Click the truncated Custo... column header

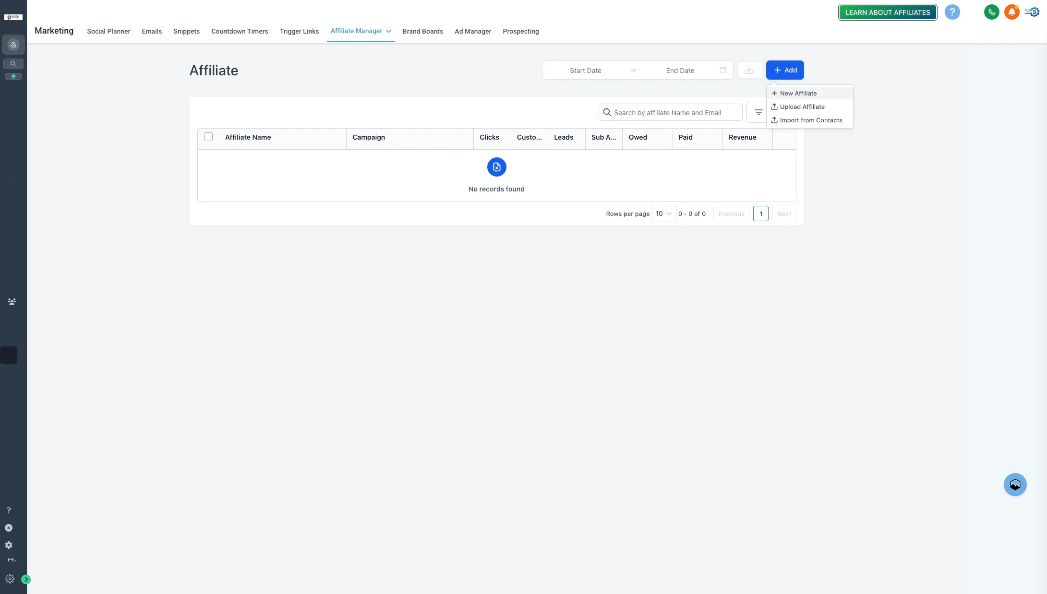[529, 137]
